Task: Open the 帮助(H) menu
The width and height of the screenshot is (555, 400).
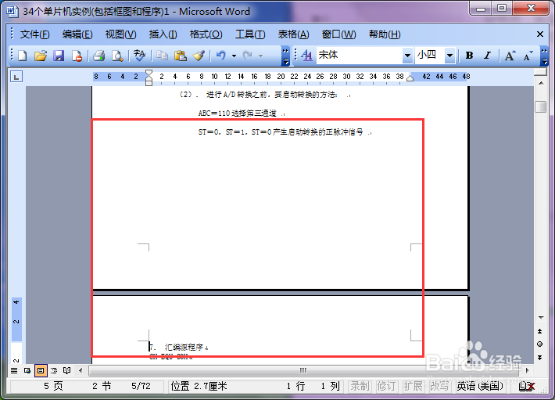Action: pyautogui.click(x=385, y=34)
